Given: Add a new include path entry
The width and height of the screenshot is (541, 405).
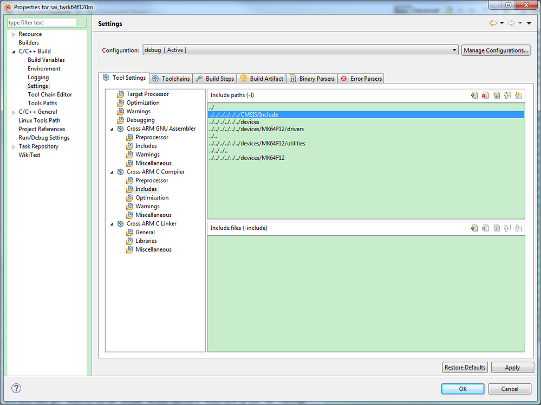Looking at the screenshot, I should tap(474, 95).
